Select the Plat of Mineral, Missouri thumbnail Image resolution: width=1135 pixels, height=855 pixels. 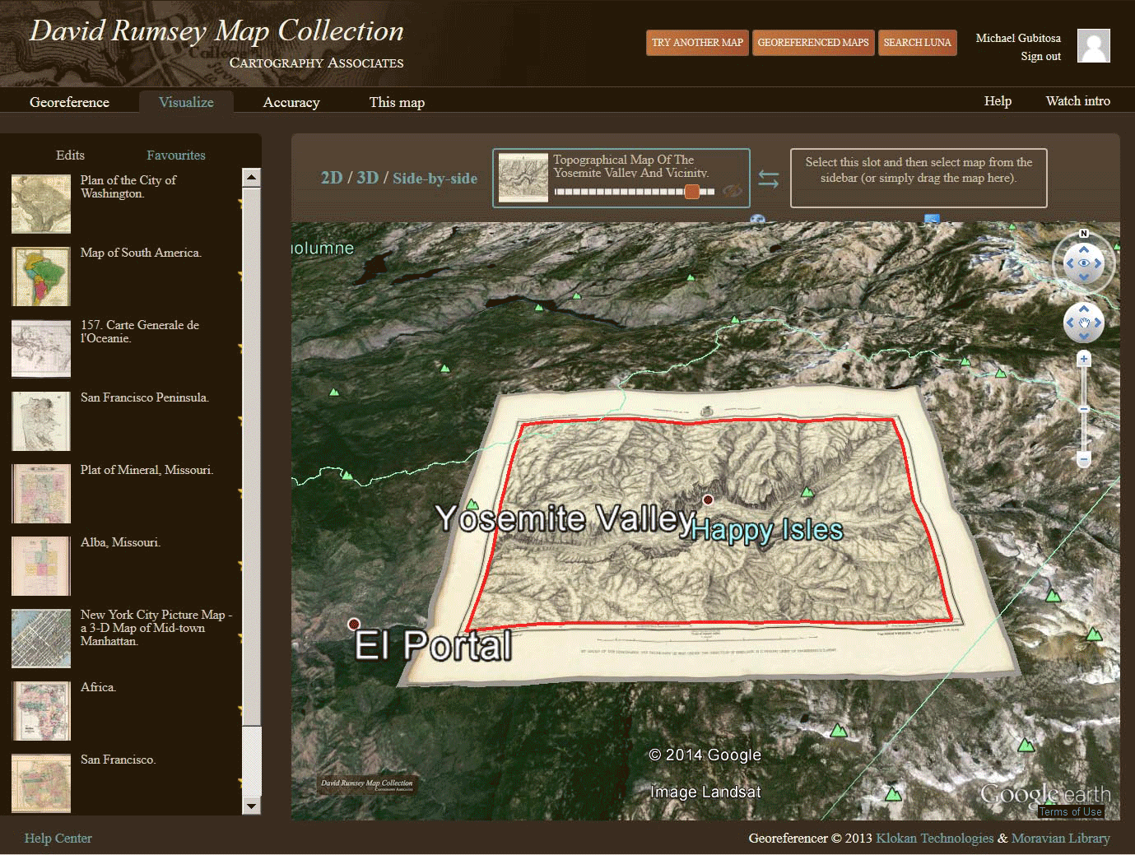(x=41, y=494)
